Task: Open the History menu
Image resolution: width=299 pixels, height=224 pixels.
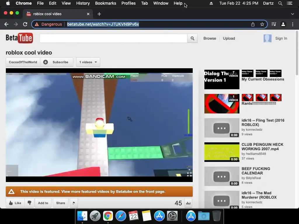Action: [83, 3]
